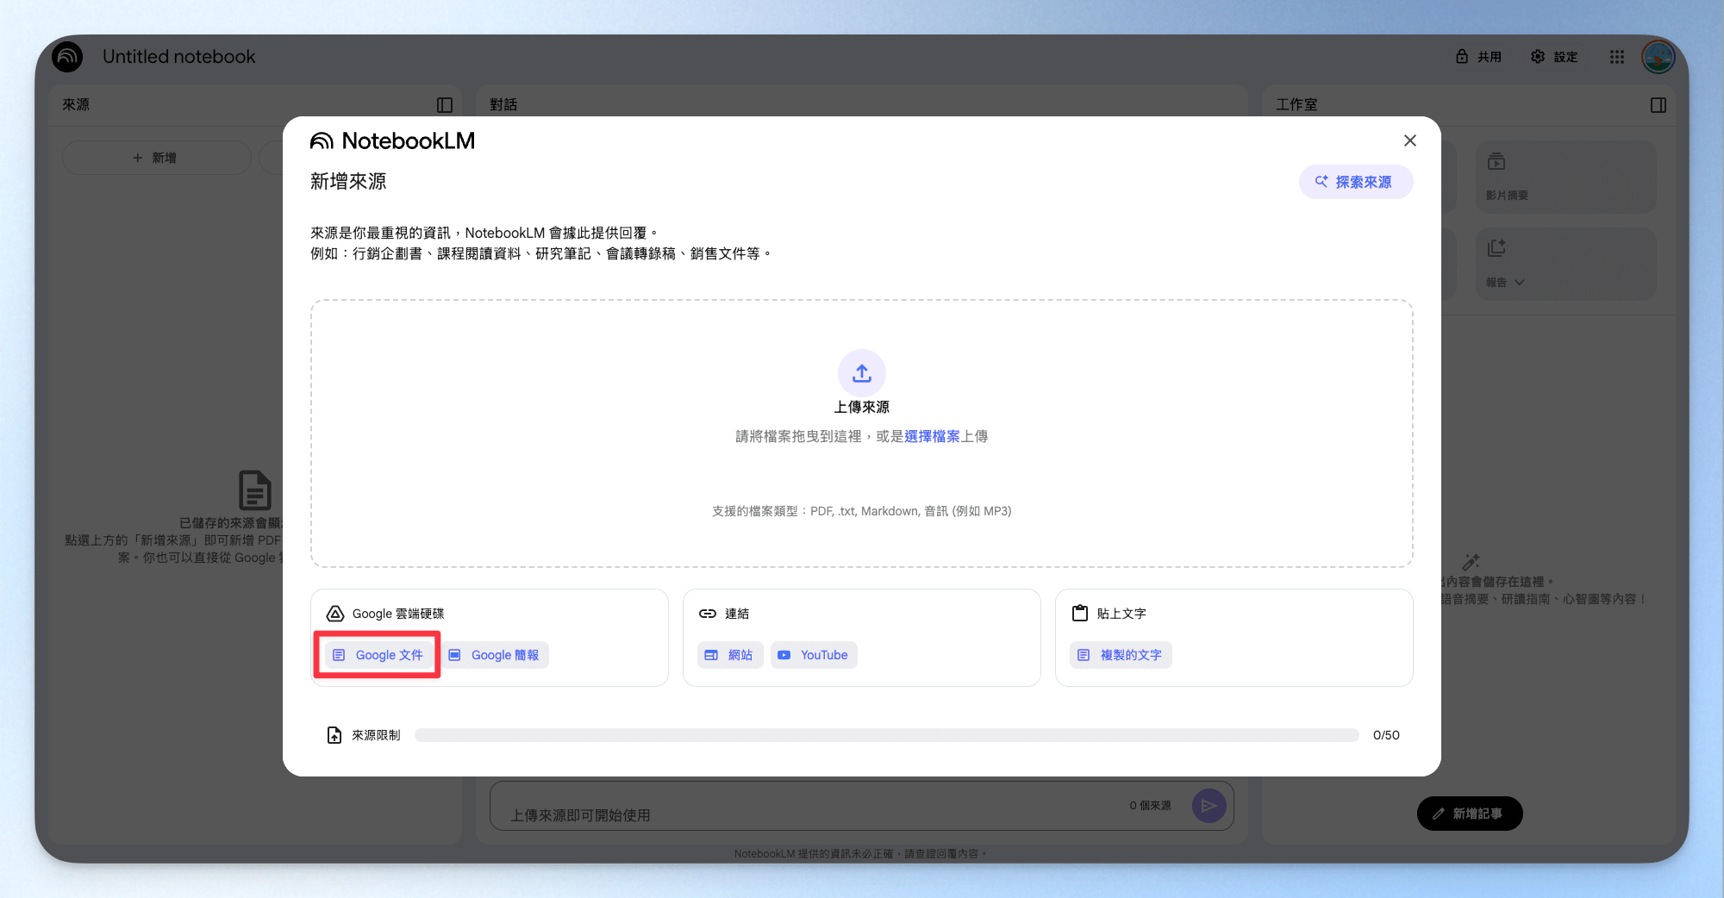The height and width of the screenshot is (898, 1724).
Task: Click the 選擇檔案 link
Action: click(x=932, y=436)
